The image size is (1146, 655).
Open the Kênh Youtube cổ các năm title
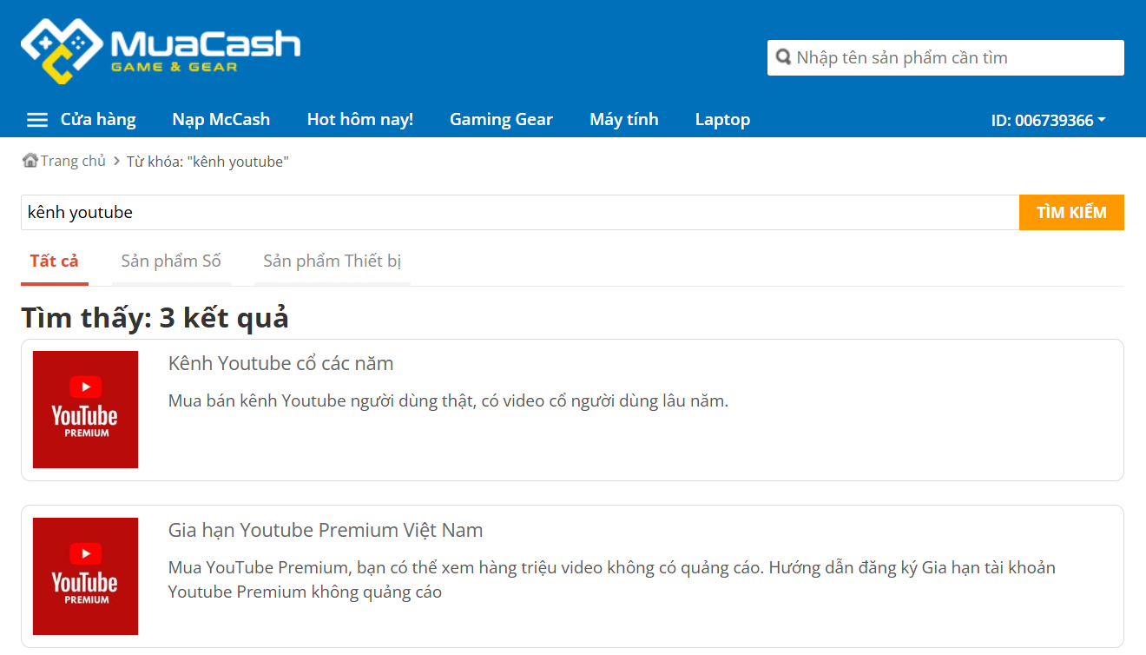[x=280, y=363]
